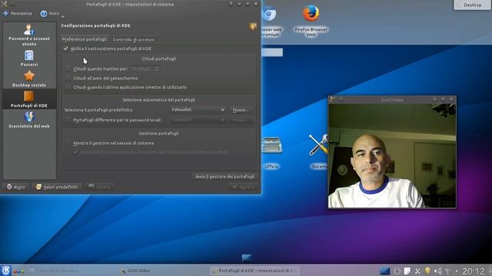
Task: Open the Desktop sociale module
Action: [x=29, y=79]
